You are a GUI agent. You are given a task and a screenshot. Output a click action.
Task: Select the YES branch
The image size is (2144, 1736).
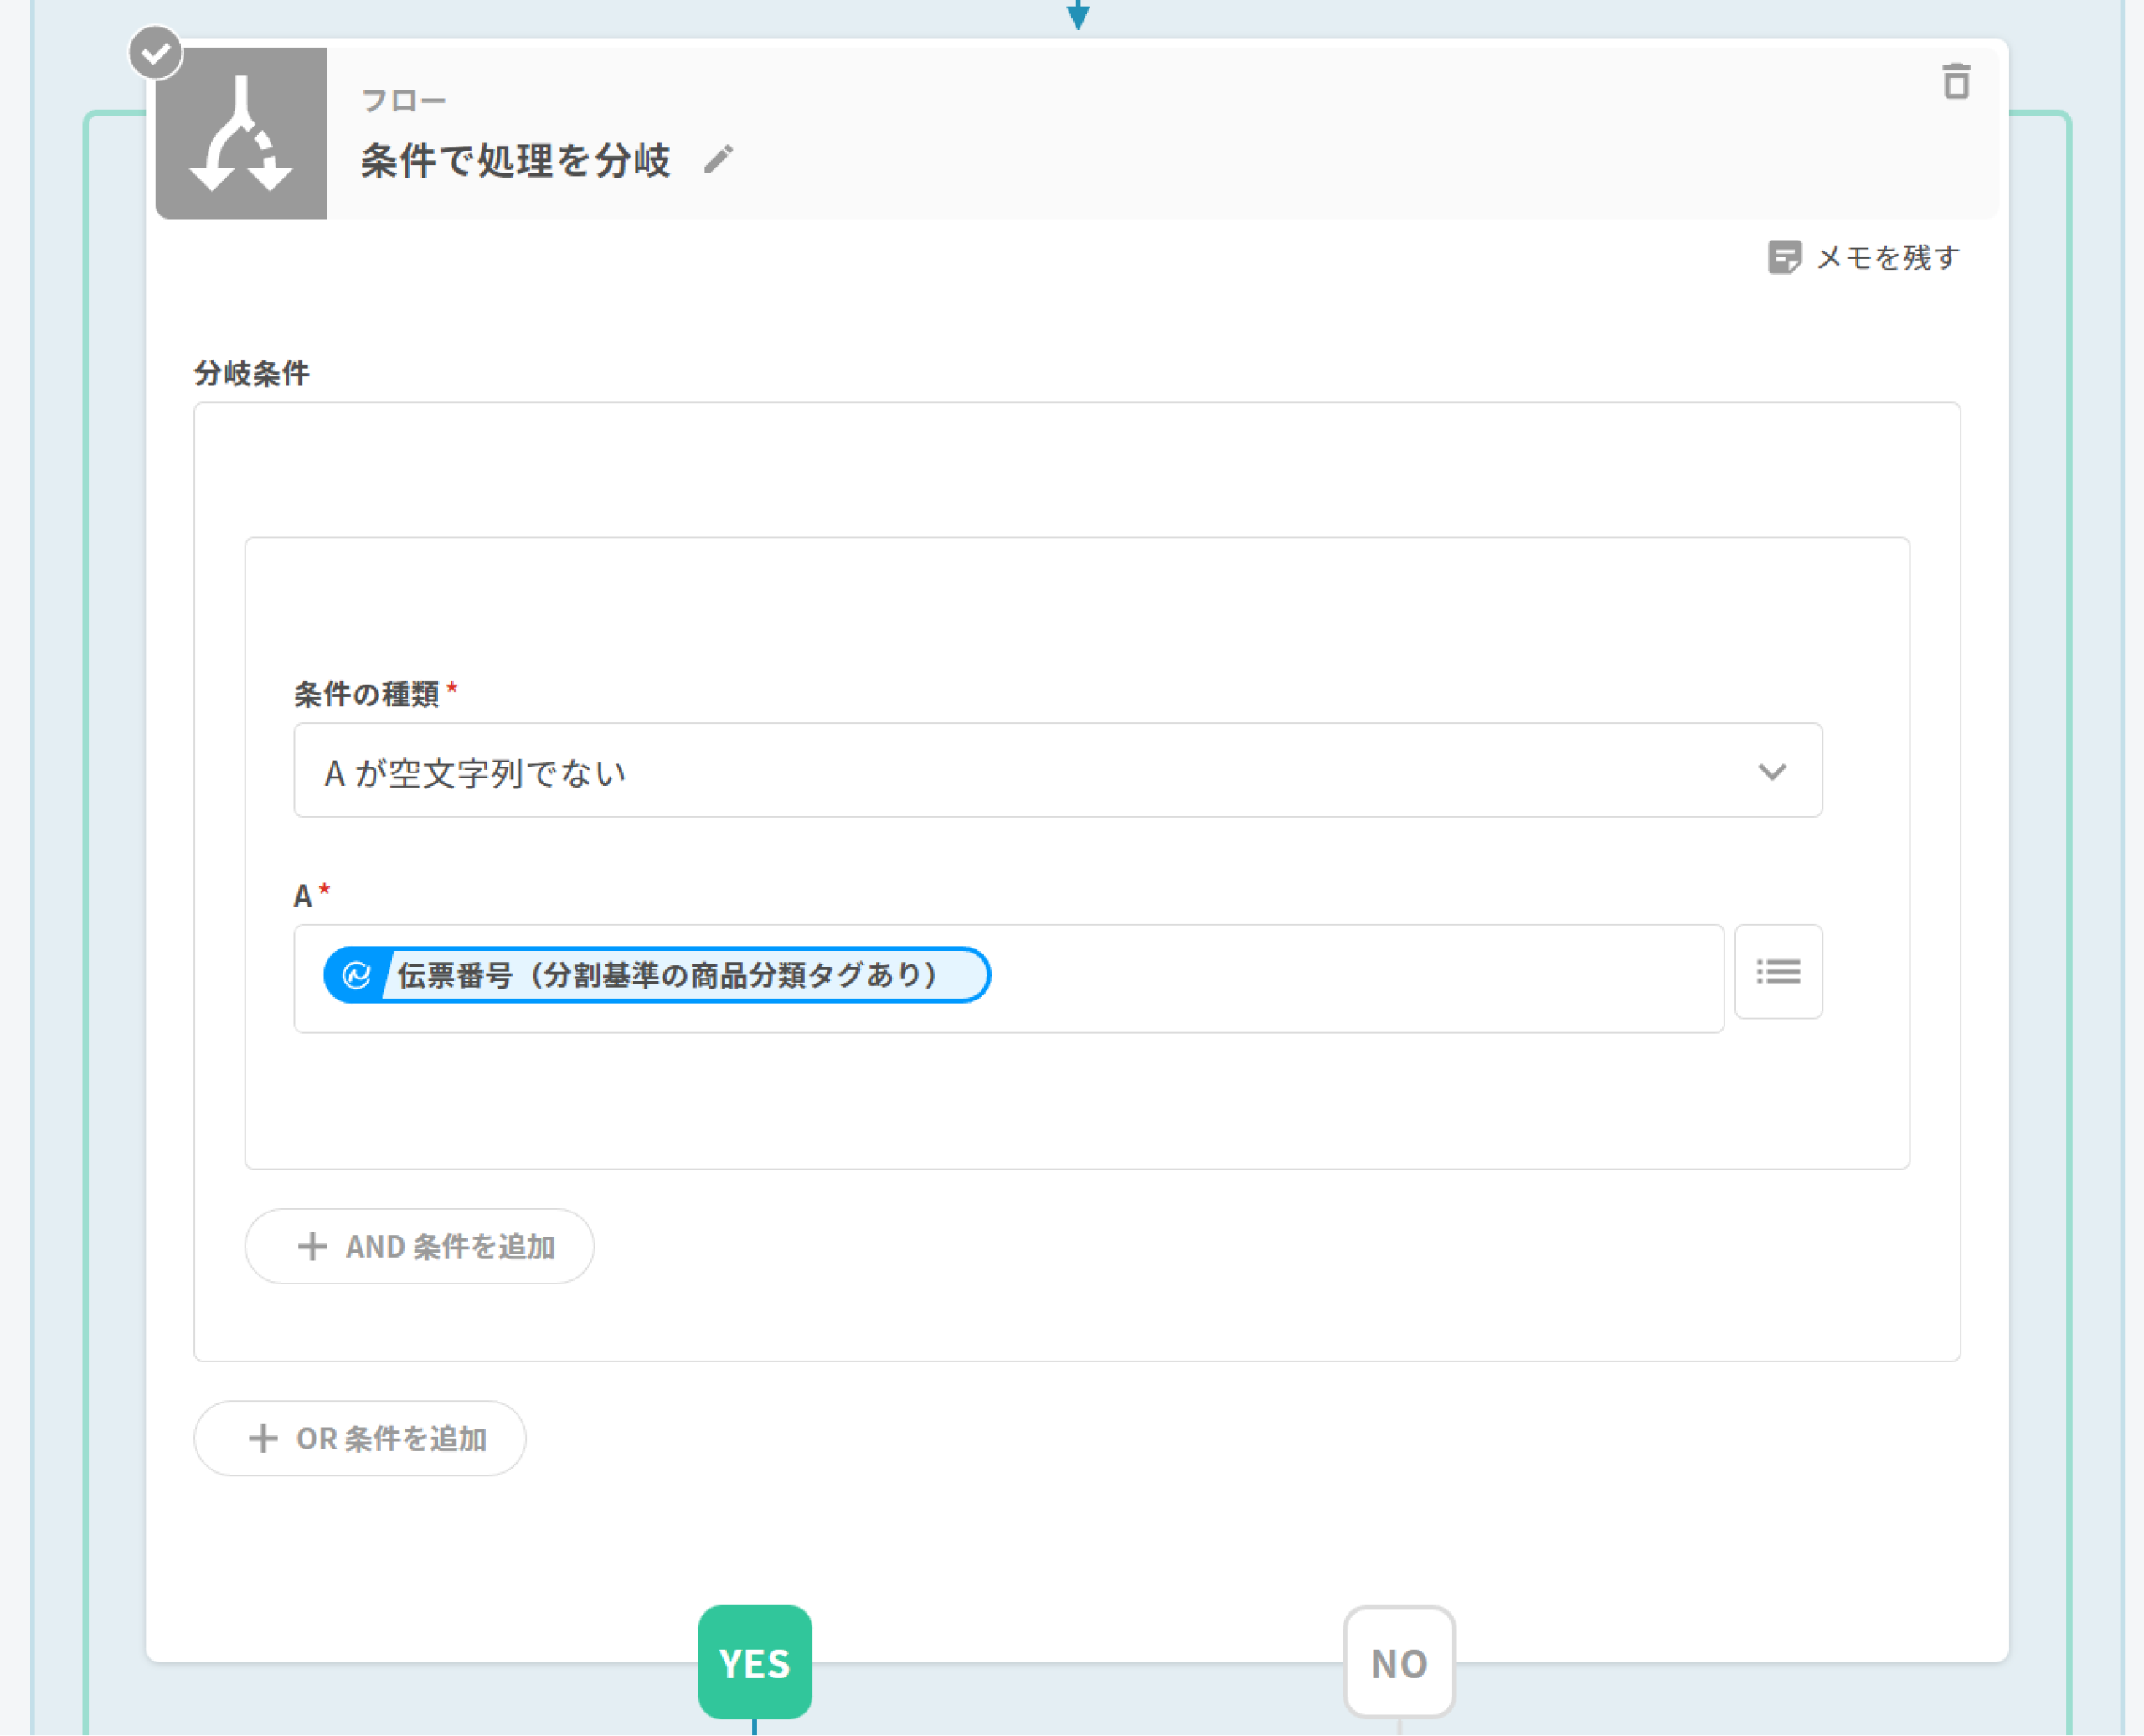[x=755, y=1662]
